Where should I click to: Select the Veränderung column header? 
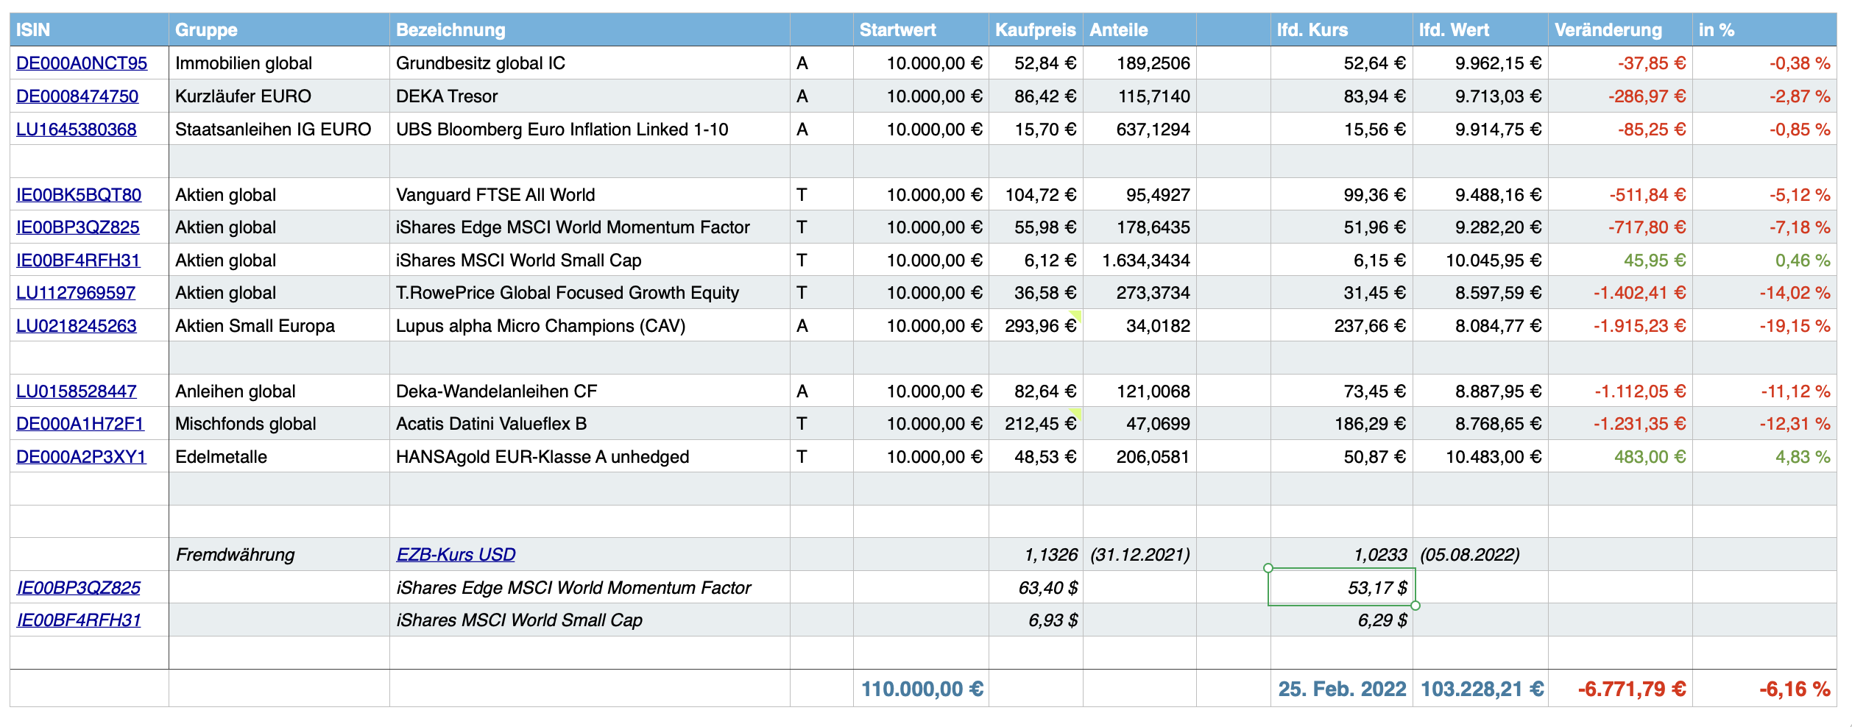[x=1608, y=30]
